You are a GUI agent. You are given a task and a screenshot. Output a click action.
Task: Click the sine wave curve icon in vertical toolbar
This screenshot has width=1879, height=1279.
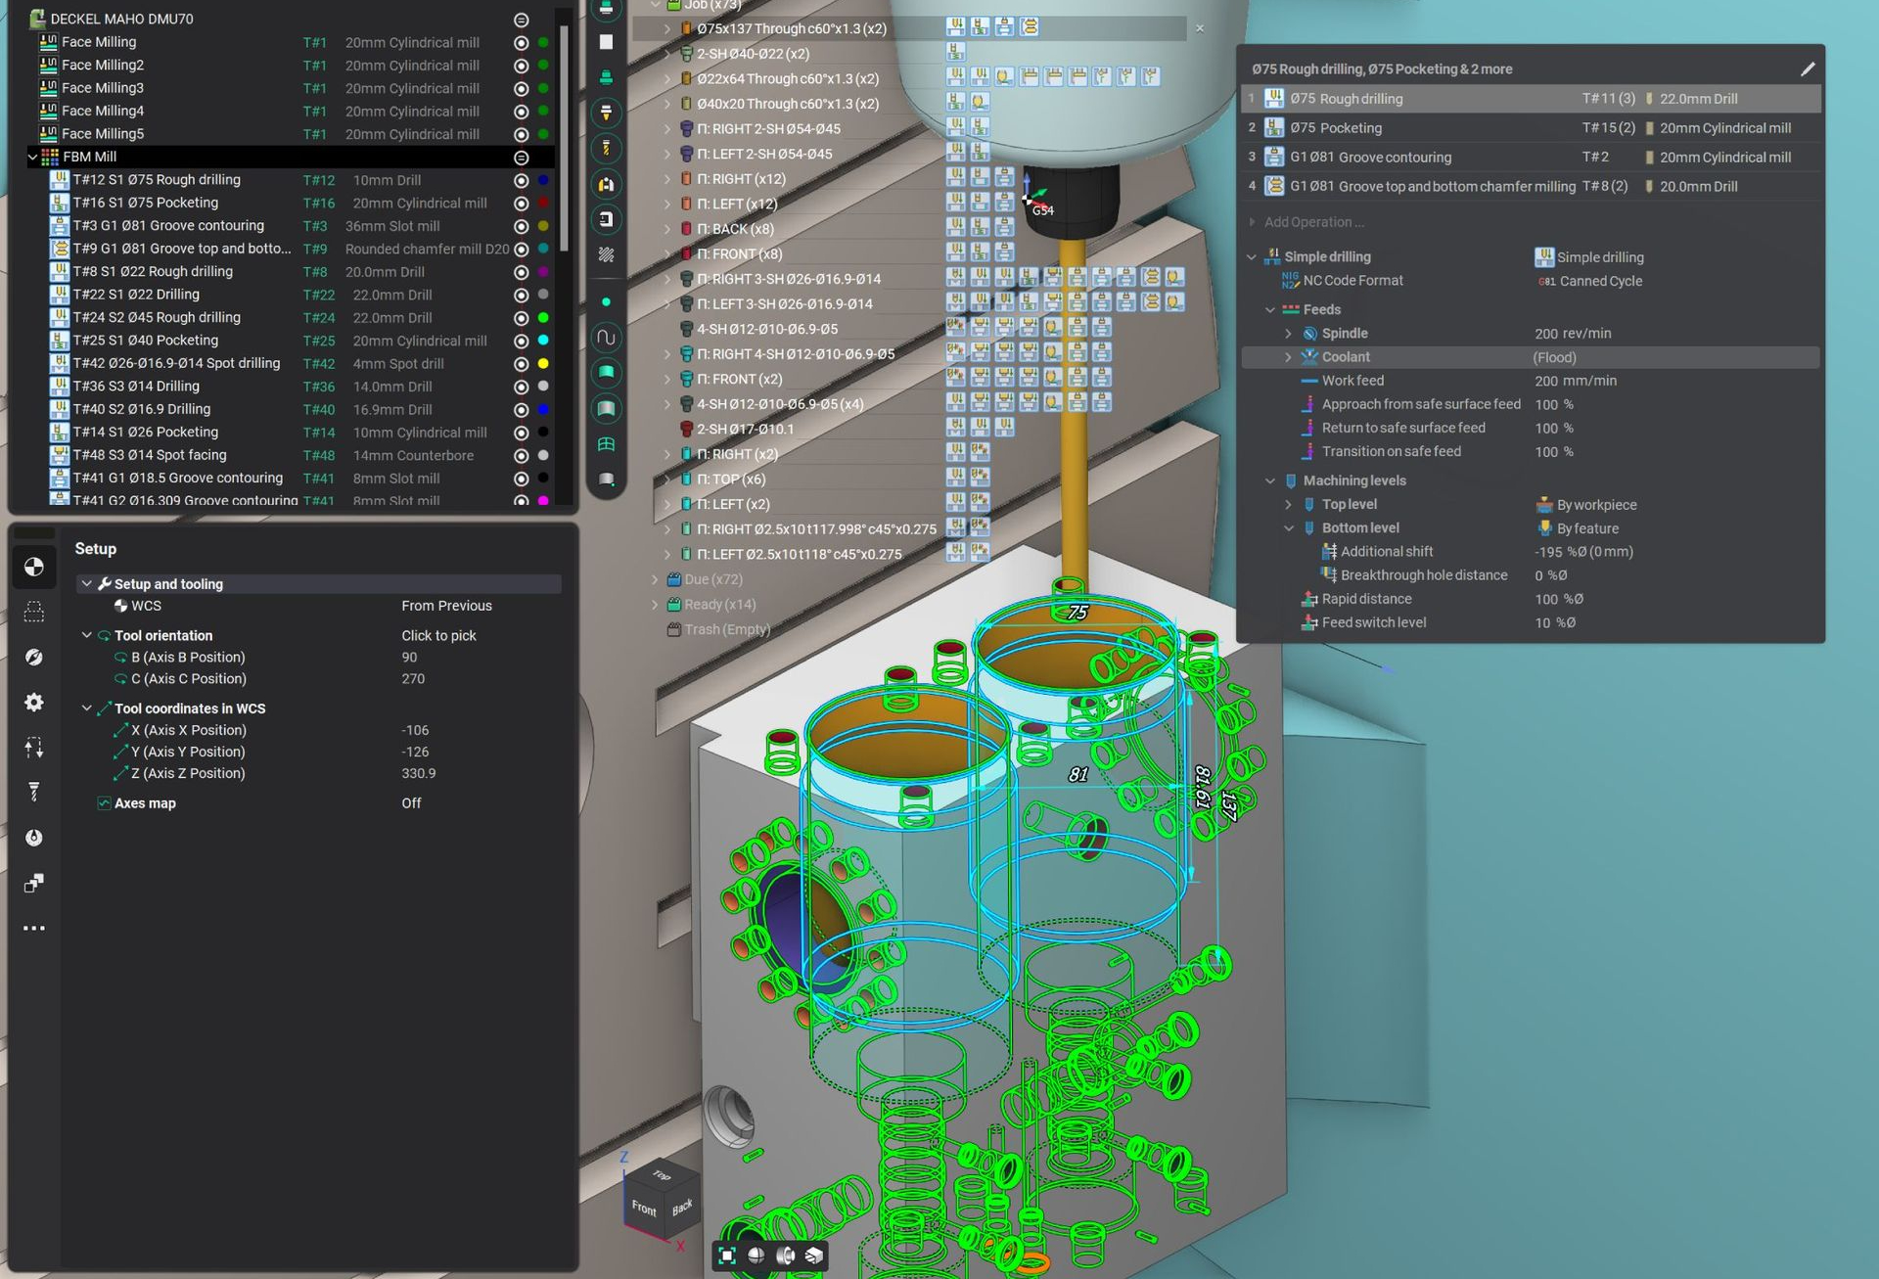[606, 338]
